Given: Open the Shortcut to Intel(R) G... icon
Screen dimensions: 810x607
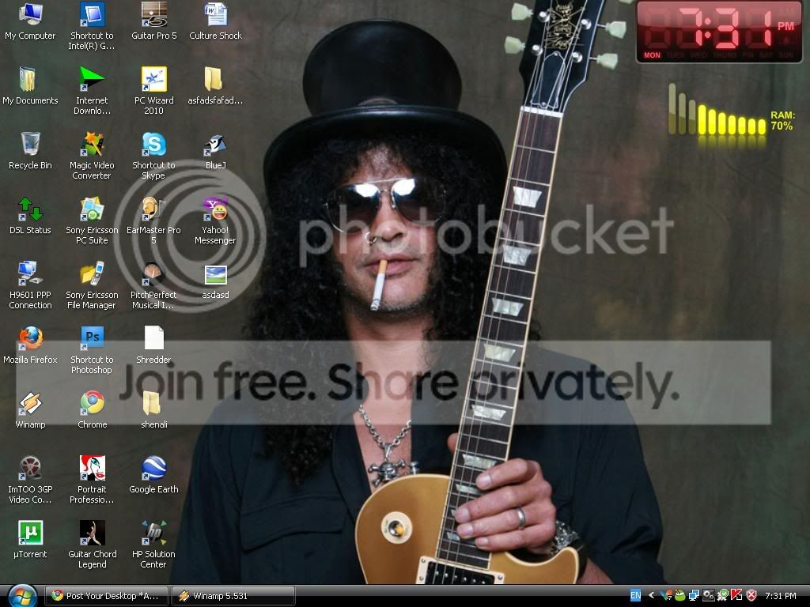Looking at the screenshot, I should pos(92,26).
